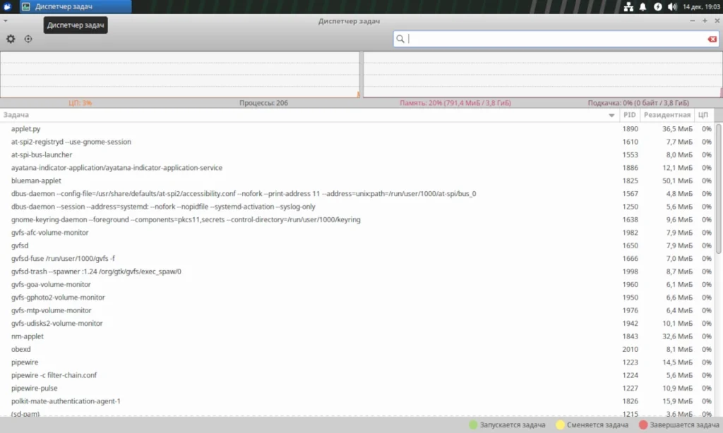Open the system menu icon in top panel
723x433 pixels.
(7, 6)
